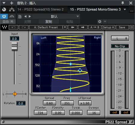Click the Left label in graph
135x125 pixels.
coord(43,38)
